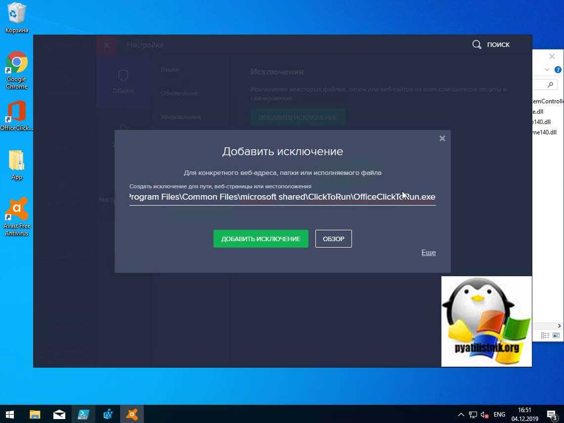564x423 pixels.
Task: Click the Avast icon in the taskbar
Action: [131, 414]
